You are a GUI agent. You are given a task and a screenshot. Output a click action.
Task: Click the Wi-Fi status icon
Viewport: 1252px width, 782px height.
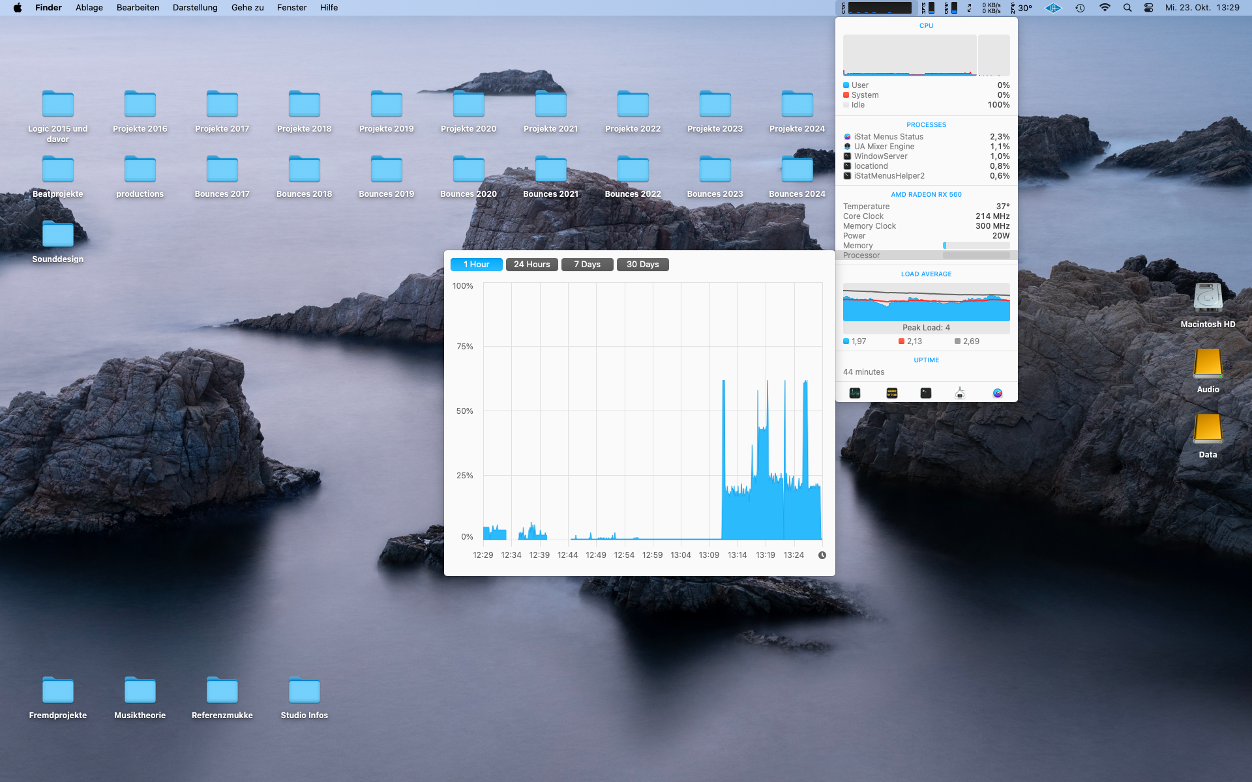pos(1105,8)
